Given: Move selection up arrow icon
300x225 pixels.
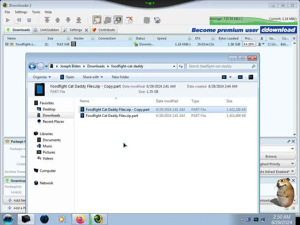Looking at the screenshot, I should 57,20.
